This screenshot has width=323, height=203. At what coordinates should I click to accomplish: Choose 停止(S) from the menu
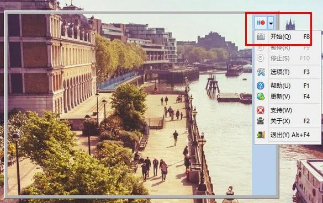288,58
